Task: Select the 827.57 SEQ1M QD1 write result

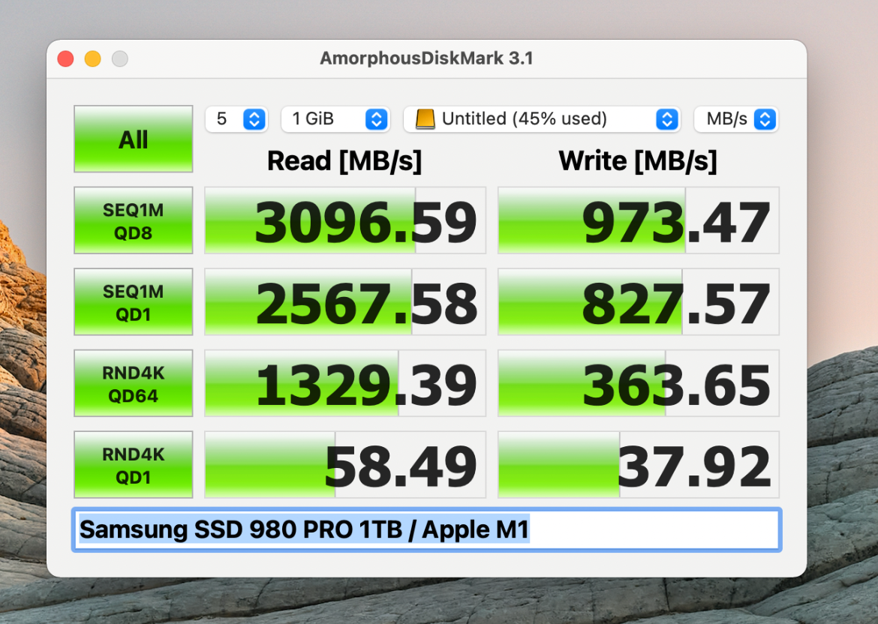Action: point(639,302)
